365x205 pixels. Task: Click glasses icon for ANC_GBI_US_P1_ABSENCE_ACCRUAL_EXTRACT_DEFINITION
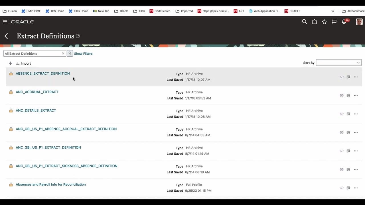342,132
